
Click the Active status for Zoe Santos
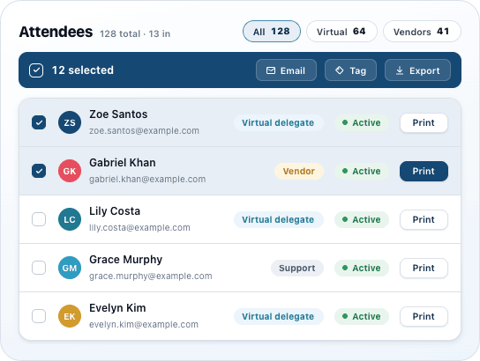[362, 122]
